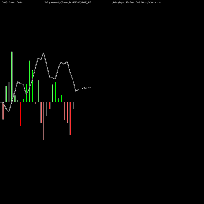
Task: Click the 'Daily Force Index' title text
Action: point(12,2)
